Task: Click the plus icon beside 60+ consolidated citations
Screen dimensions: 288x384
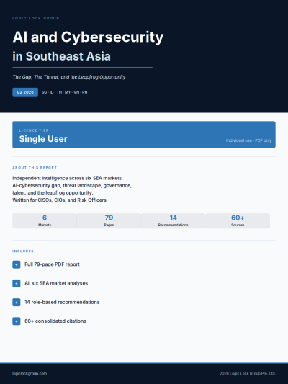Action: pos(17,321)
